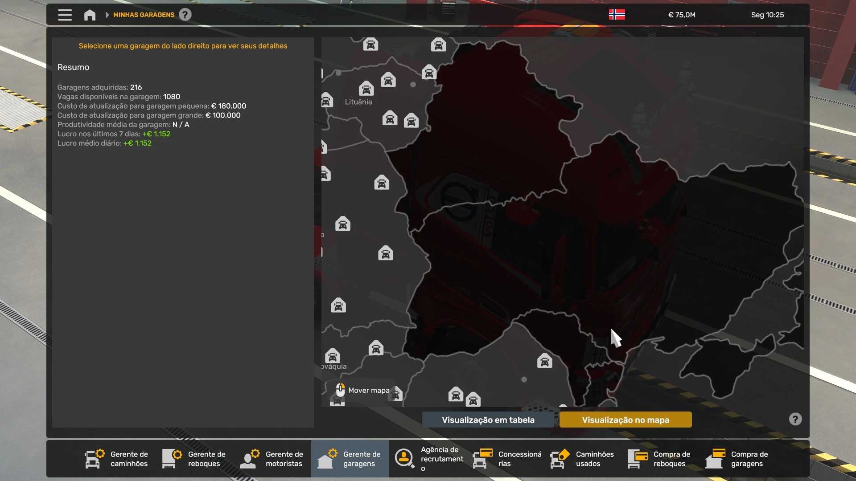The width and height of the screenshot is (856, 481).
Task: Click the € 75,0M balance display
Action: pyautogui.click(x=681, y=15)
